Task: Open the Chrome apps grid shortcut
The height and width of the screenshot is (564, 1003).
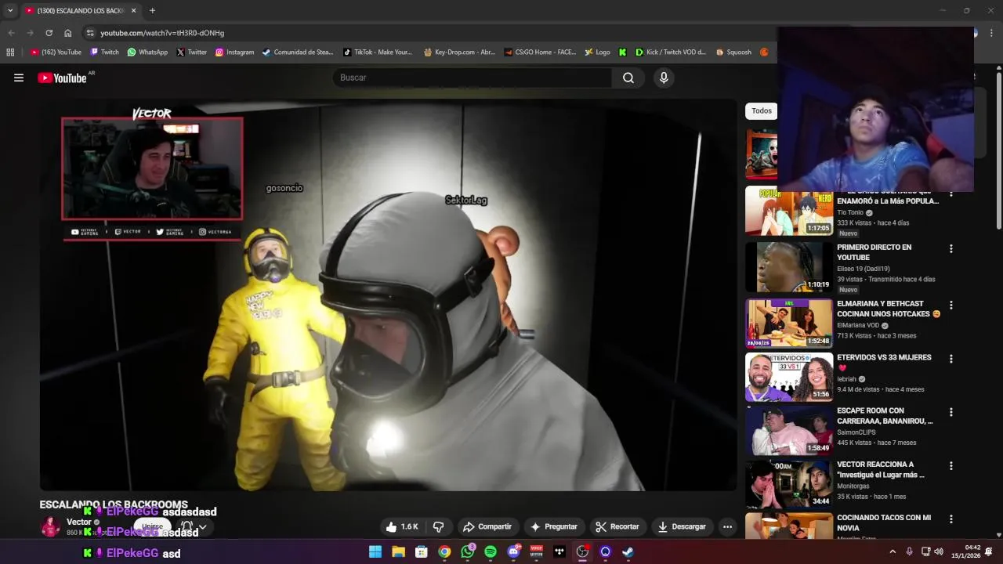Action: coord(10,52)
